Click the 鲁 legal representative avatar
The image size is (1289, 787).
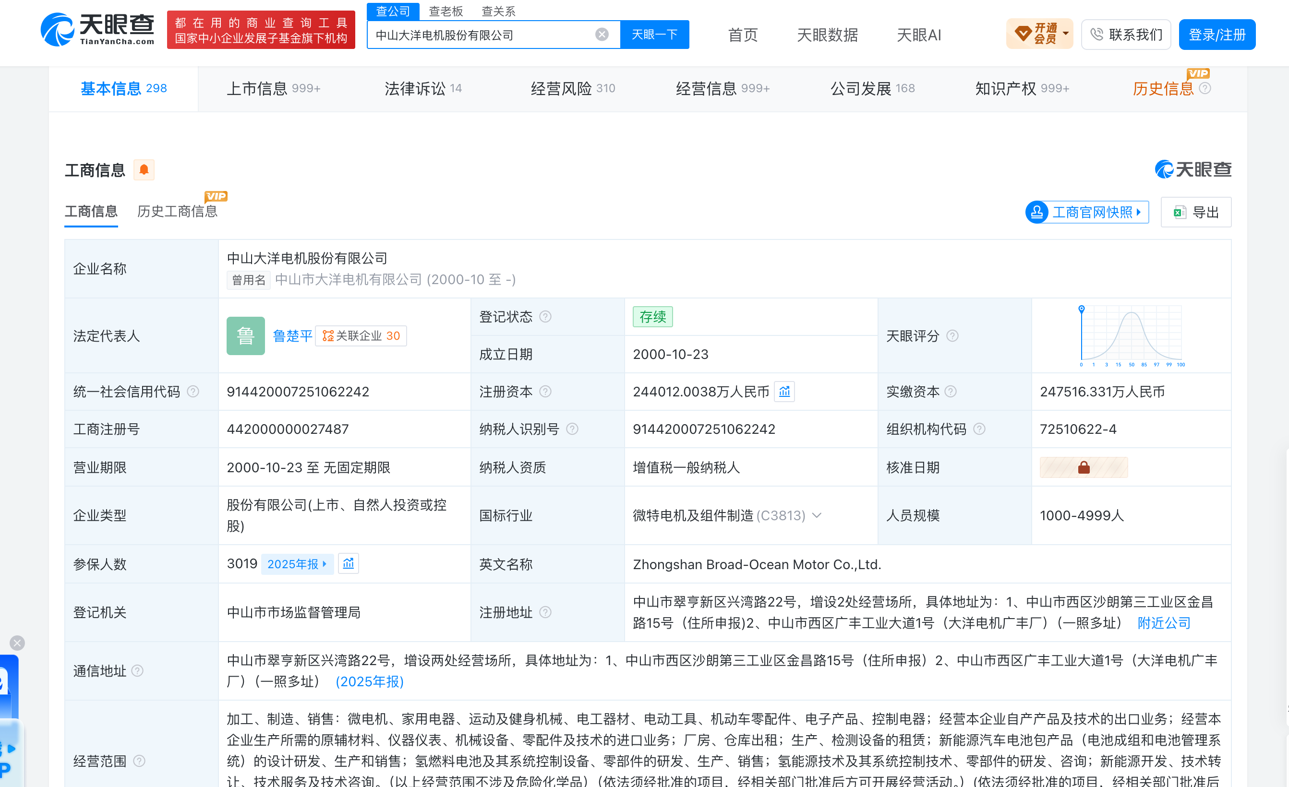(x=246, y=336)
